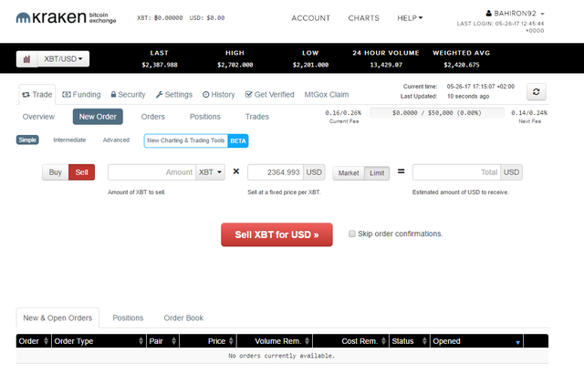This screenshot has height=374, width=584.
Task: Switch order type to Limit
Action: pyautogui.click(x=377, y=173)
